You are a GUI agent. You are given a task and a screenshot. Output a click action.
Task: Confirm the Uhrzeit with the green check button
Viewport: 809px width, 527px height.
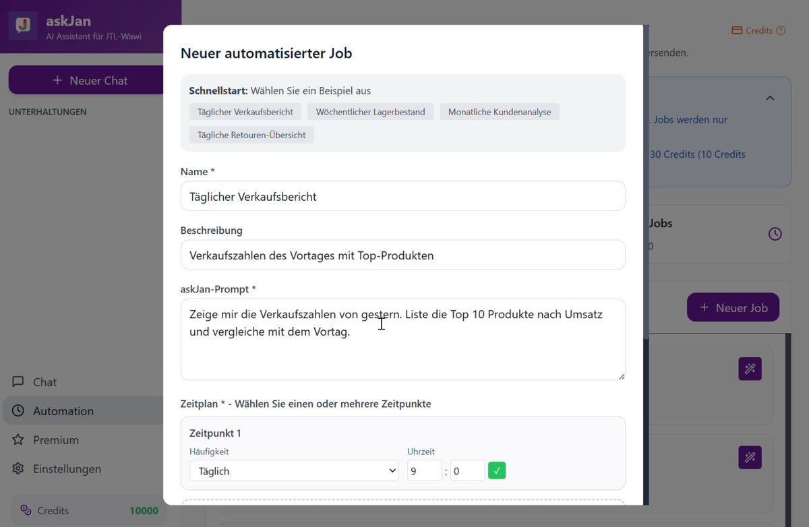point(497,470)
